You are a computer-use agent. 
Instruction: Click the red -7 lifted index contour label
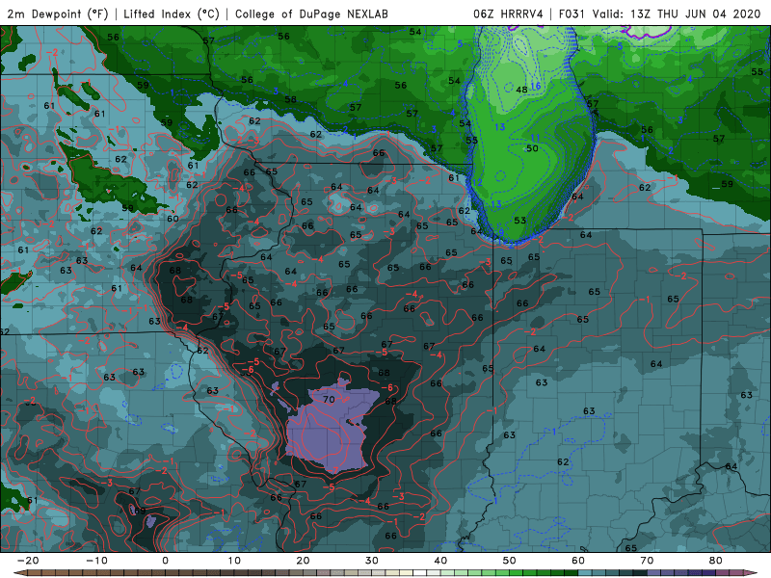(333, 470)
